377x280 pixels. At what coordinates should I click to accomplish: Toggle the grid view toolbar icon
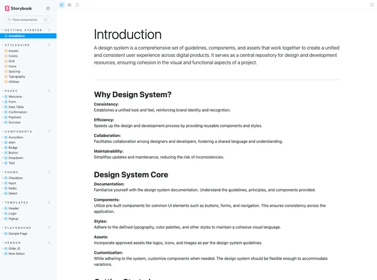click(70, 5)
